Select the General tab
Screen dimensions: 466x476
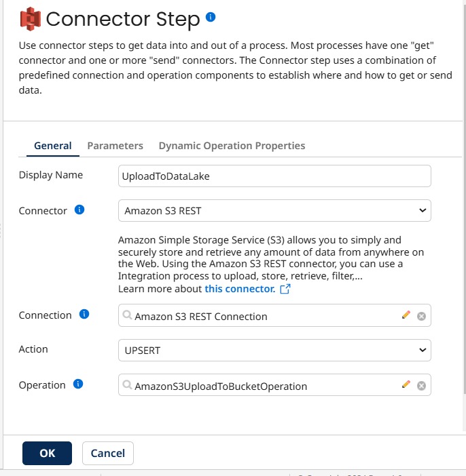tap(53, 146)
